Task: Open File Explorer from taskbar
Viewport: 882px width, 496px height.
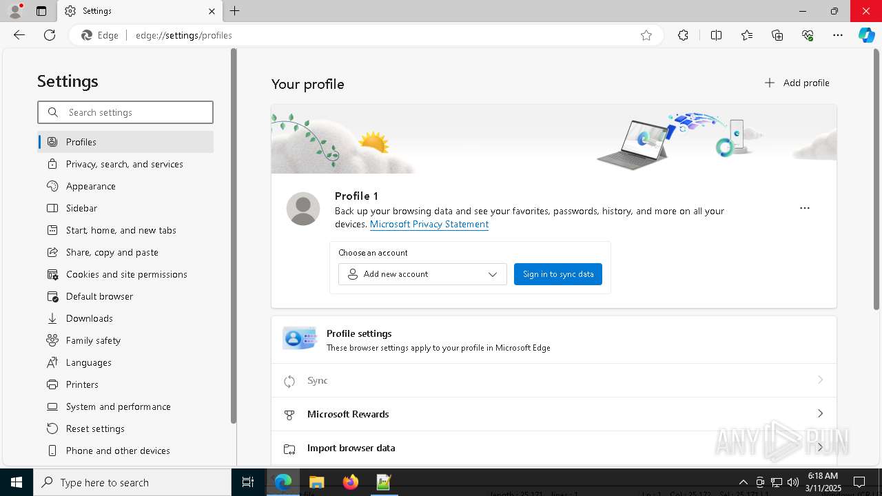Action: click(316, 482)
